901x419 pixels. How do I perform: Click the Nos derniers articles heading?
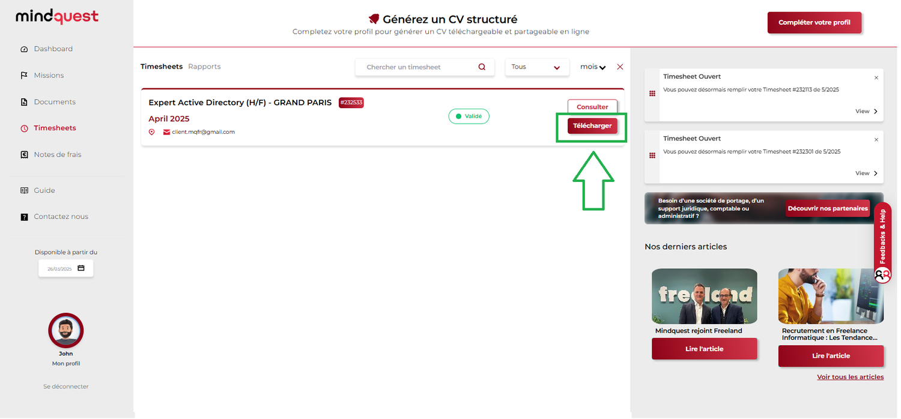pyautogui.click(x=686, y=247)
